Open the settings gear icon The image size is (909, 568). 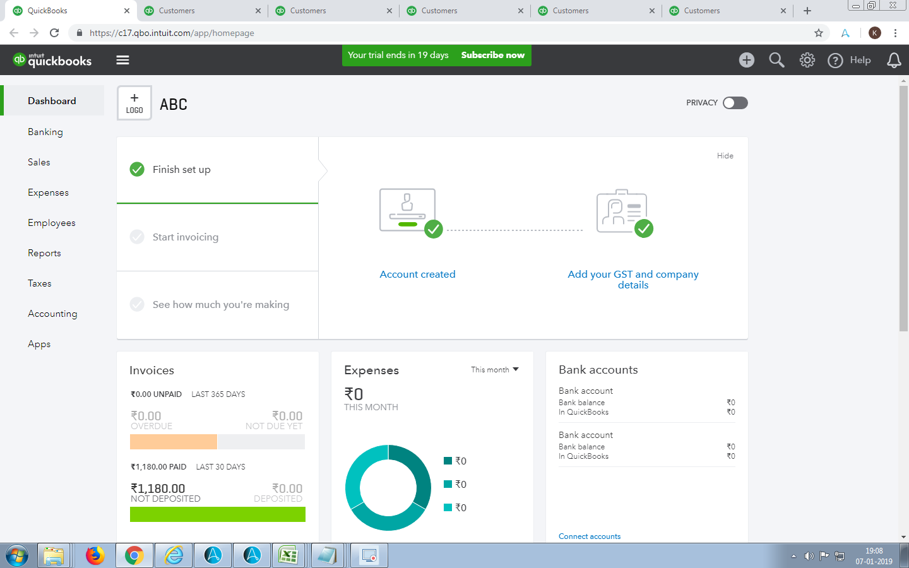coord(807,60)
